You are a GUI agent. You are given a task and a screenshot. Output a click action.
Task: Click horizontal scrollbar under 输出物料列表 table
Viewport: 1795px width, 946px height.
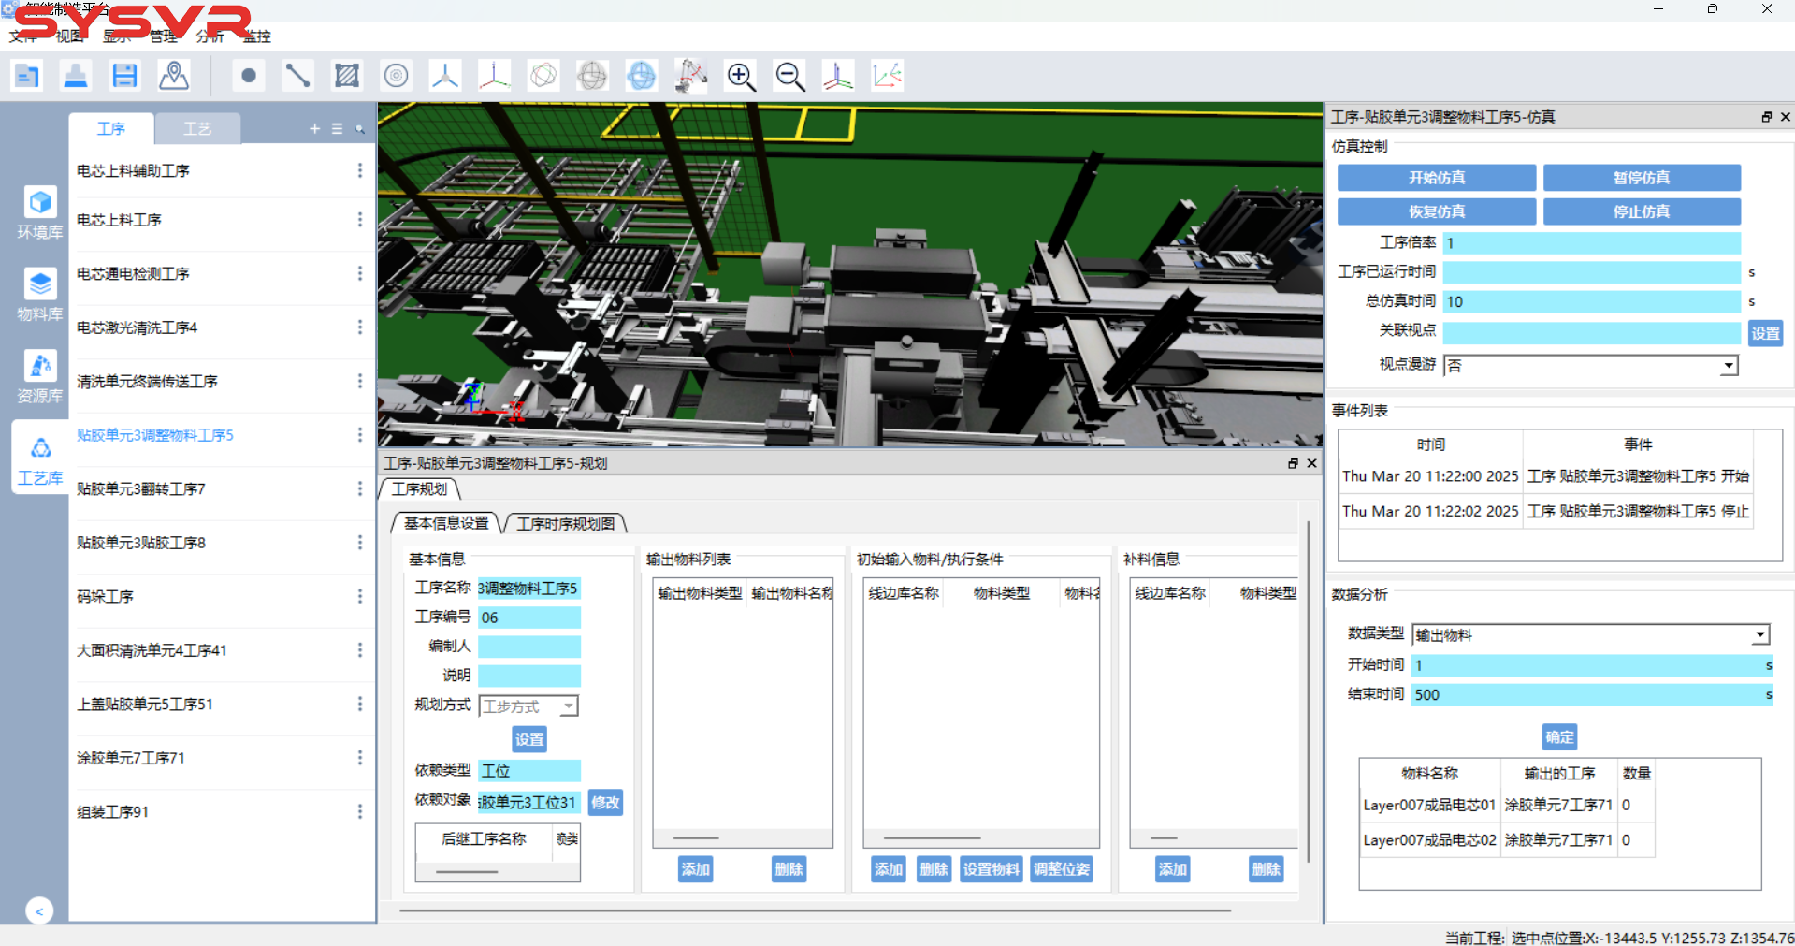tap(696, 838)
